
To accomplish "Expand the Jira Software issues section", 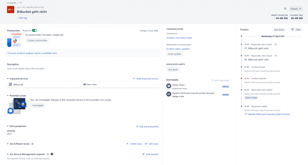I will 8,144.
